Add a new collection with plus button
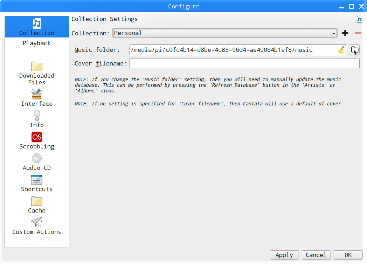The height and width of the screenshot is (264, 367). (x=345, y=33)
